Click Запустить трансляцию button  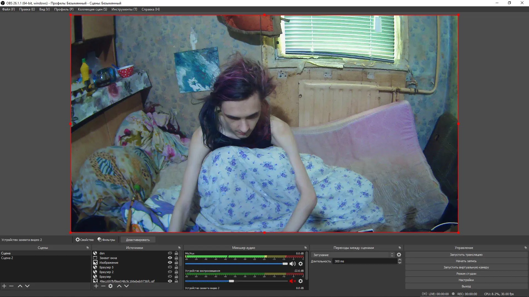point(466,255)
